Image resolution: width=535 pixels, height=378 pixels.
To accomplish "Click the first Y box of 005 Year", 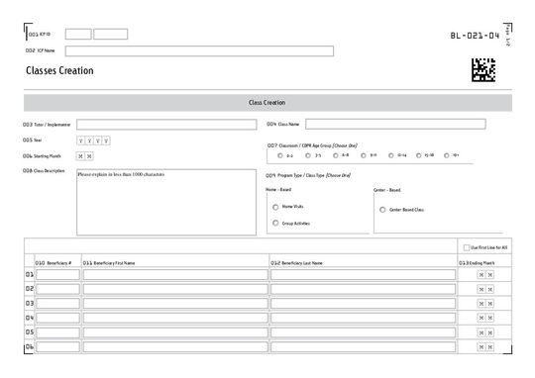I will (x=81, y=141).
